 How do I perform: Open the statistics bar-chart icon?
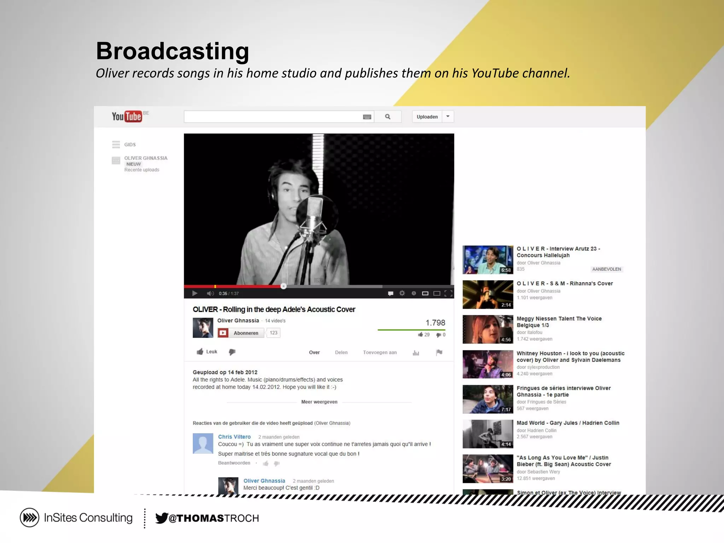pyautogui.click(x=416, y=353)
